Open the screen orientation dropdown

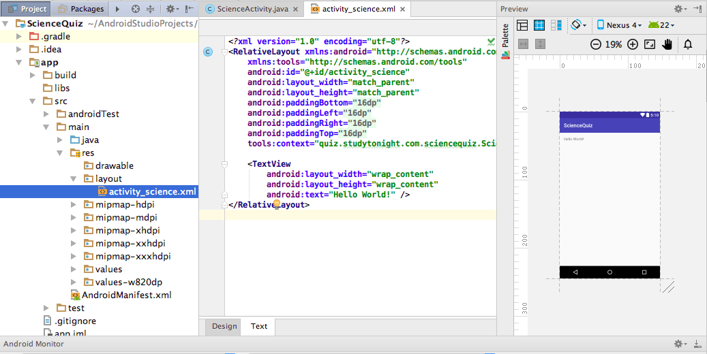click(x=579, y=25)
